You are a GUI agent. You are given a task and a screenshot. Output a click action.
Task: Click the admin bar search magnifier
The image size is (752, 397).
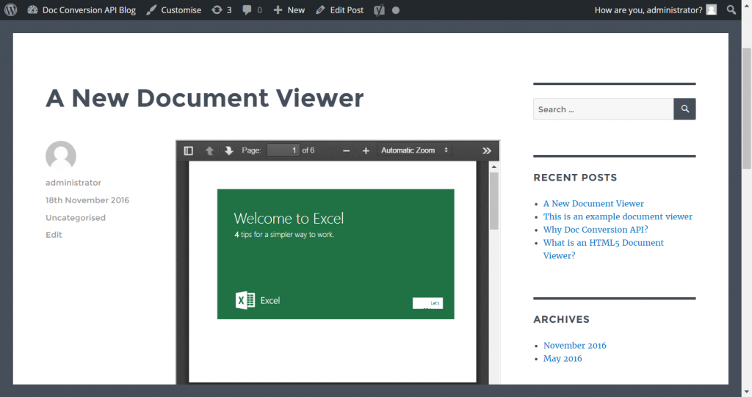pyautogui.click(x=731, y=10)
